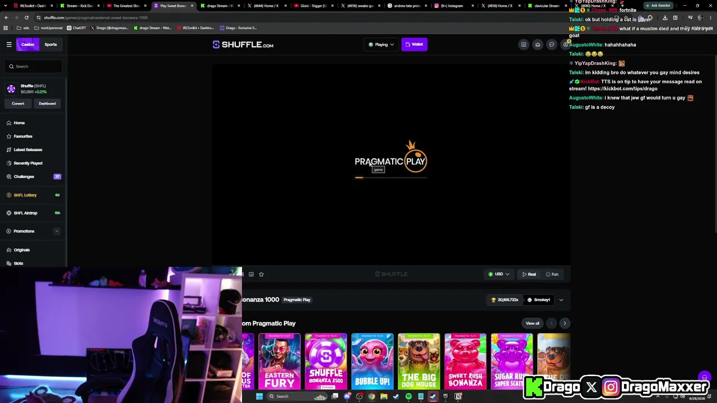This screenshot has width=717, height=403.
Task: Open the ChatGPT bookmark
Action: 77,28
